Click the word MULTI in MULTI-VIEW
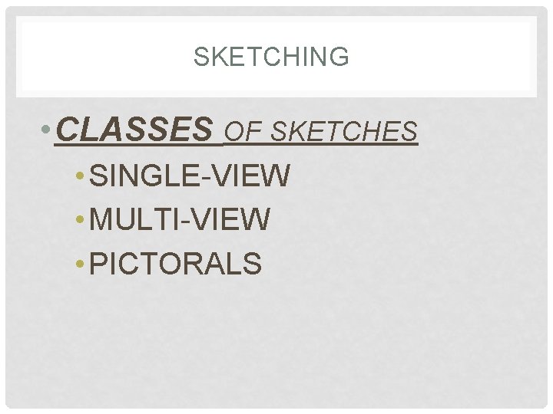This screenshot has height=414, width=553. [134, 219]
